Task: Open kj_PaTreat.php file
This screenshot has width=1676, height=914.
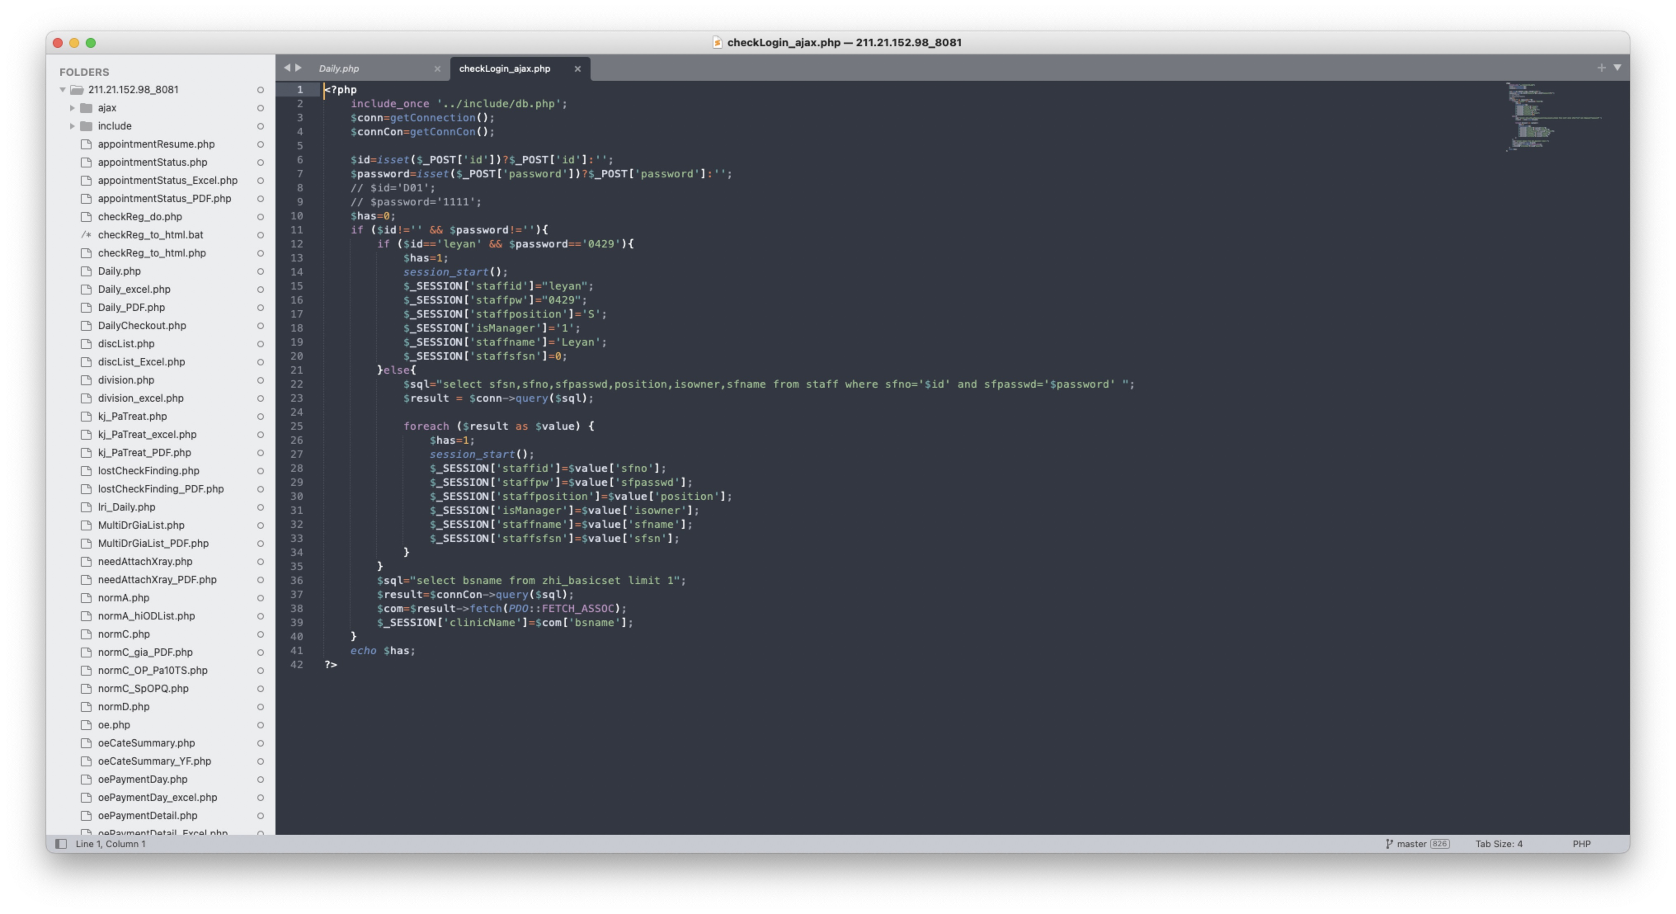Action: (x=132, y=417)
